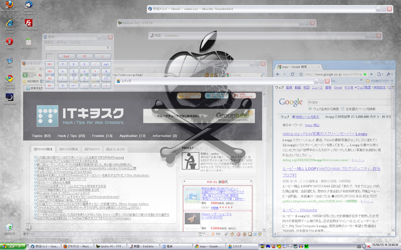The width and height of the screenshot is (401, 250).
Task: Select the search entire web radio button
Action: [311, 109]
